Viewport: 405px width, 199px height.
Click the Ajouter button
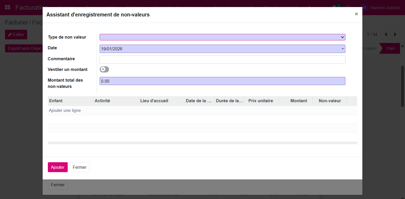click(x=58, y=167)
